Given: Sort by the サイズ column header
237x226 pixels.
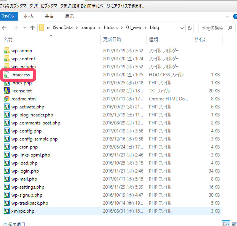Looking at the screenshot, I should 200,40.
